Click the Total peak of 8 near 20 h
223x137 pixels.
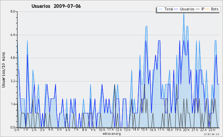click(x=184, y=13)
